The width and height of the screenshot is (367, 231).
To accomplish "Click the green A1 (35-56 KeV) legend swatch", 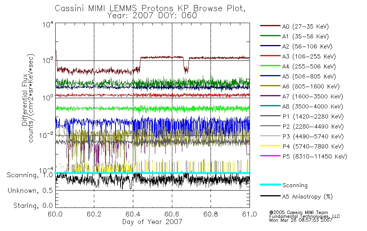I will click(x=270, y=36).
